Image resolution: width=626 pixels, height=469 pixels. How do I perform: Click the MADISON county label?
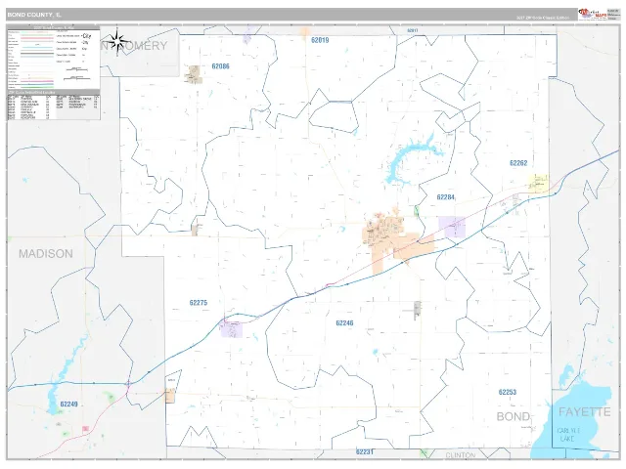tap(46, 254)
